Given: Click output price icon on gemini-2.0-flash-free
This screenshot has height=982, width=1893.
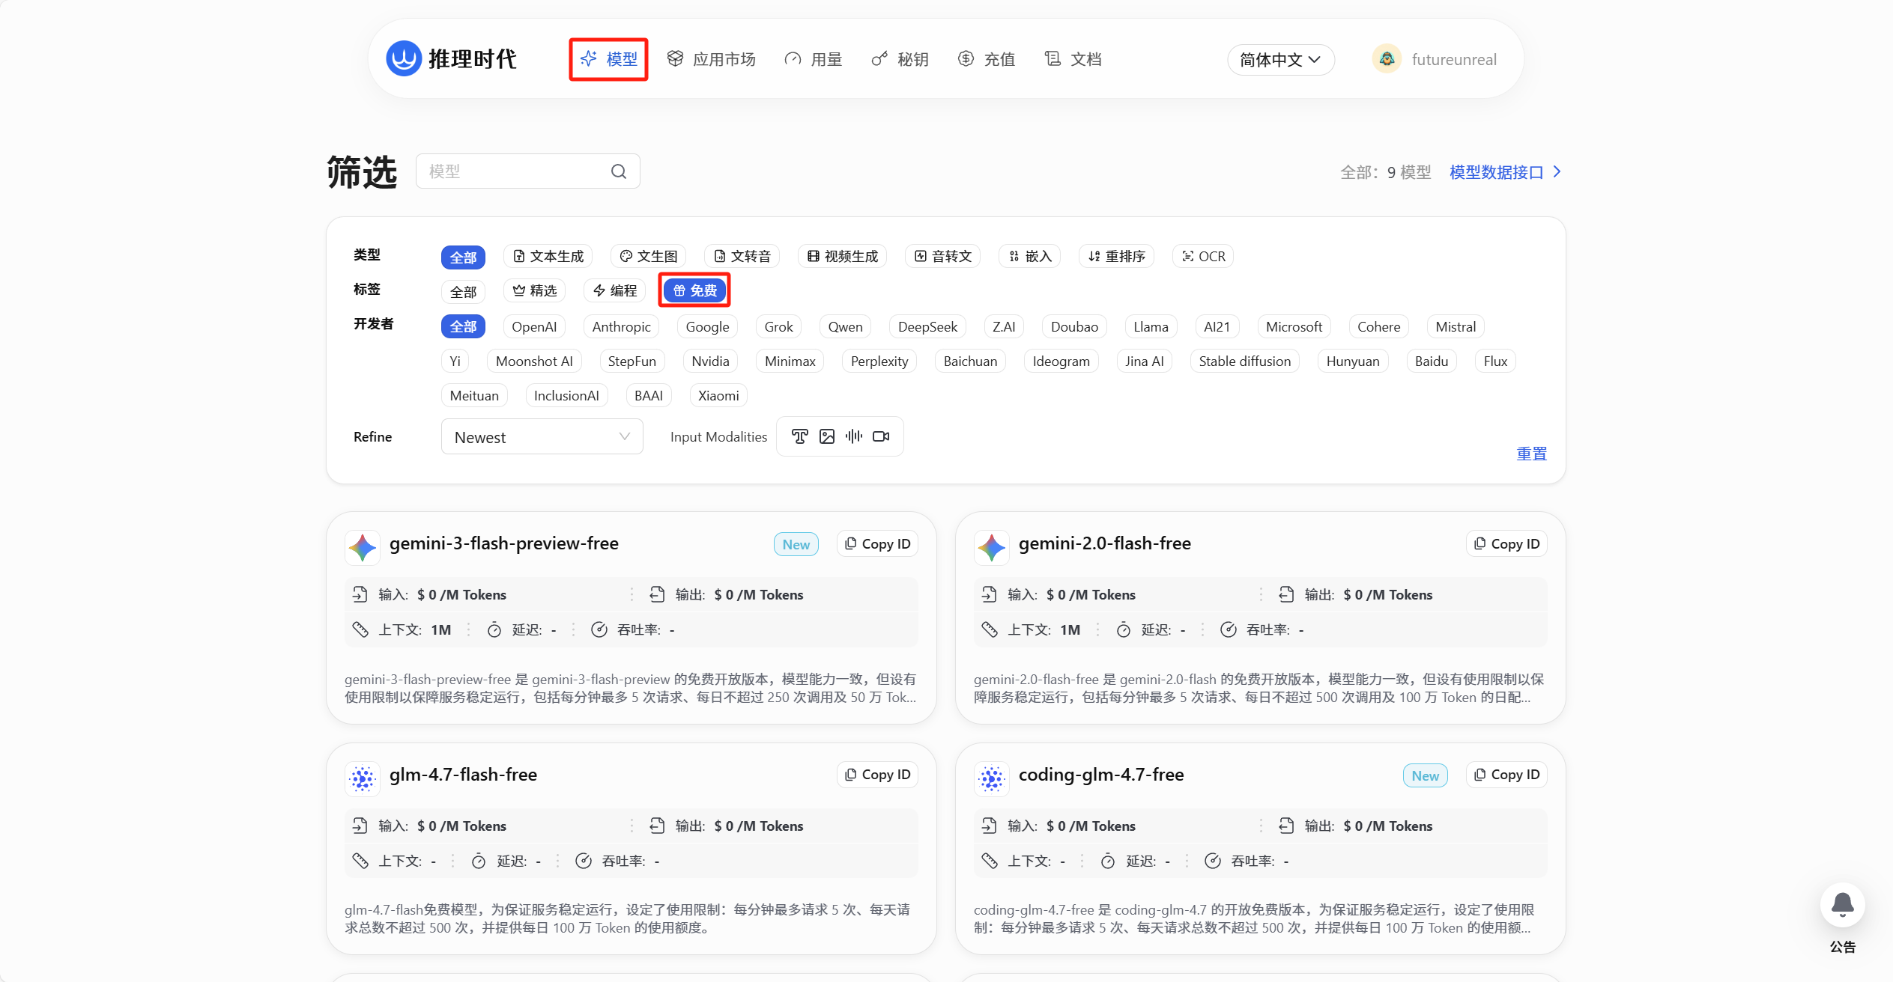Looking at the screenshot, I should 1286,594.
